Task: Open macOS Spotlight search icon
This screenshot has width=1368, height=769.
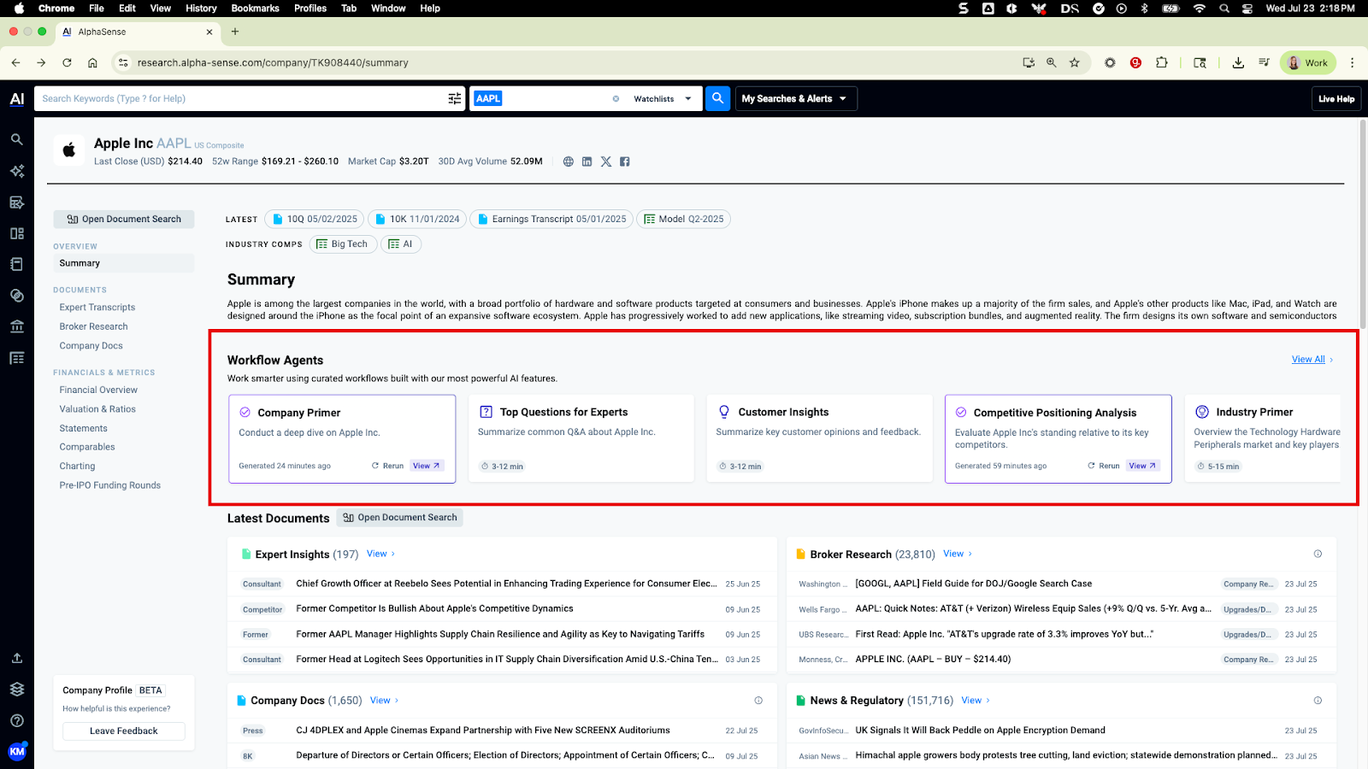Action: click(x=1224, y=9)
